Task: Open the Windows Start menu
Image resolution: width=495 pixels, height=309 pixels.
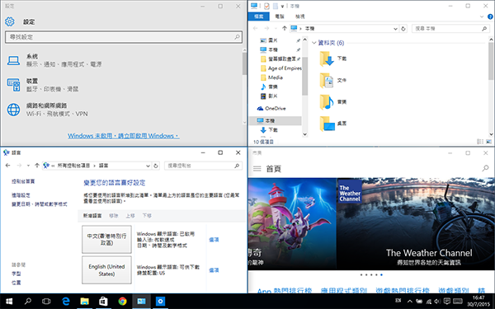Action: point(9,302)
